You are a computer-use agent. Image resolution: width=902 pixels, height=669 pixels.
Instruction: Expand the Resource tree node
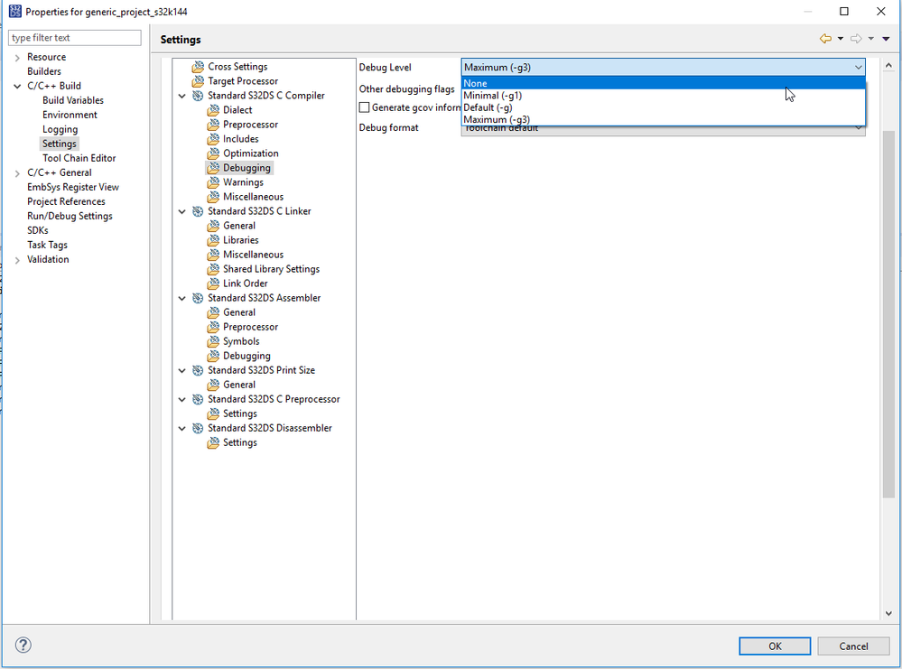pyautogui.click(x=17, y=58)
